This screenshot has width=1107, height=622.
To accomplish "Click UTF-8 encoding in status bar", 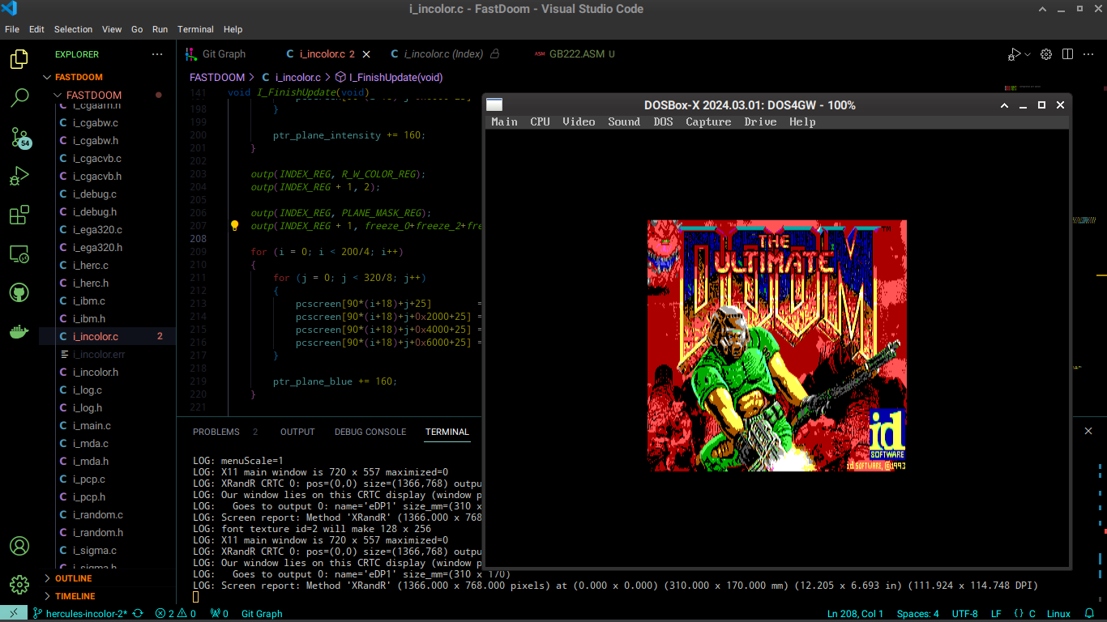I will click(965, 614).
